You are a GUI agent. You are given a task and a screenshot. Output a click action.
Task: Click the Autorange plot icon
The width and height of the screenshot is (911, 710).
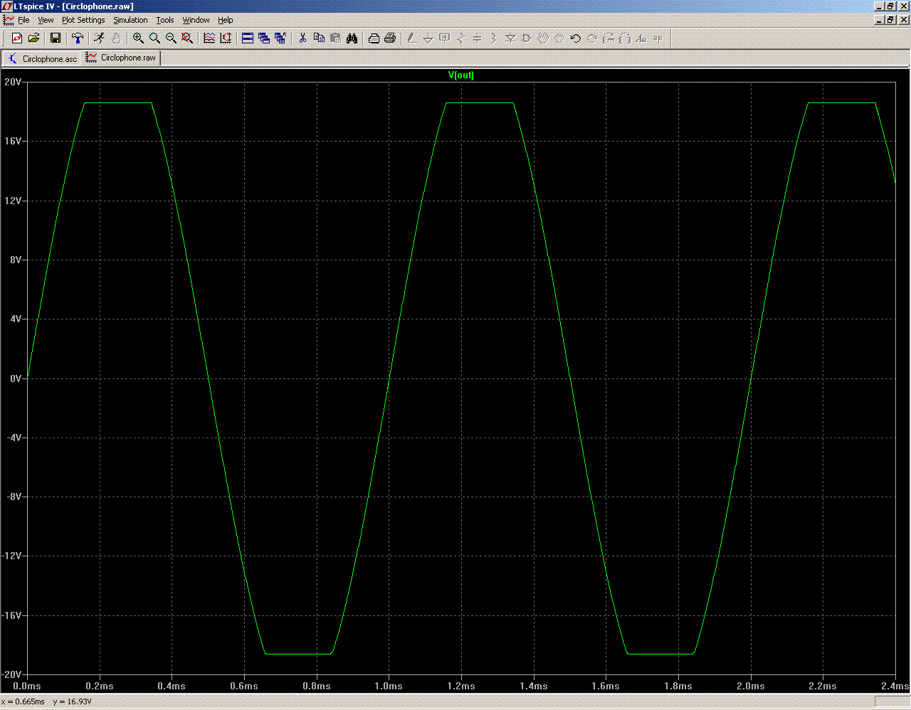pos(226,38)
